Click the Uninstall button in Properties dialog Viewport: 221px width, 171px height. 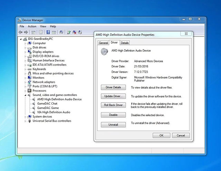pyautogui.click(x=113, y=125)
